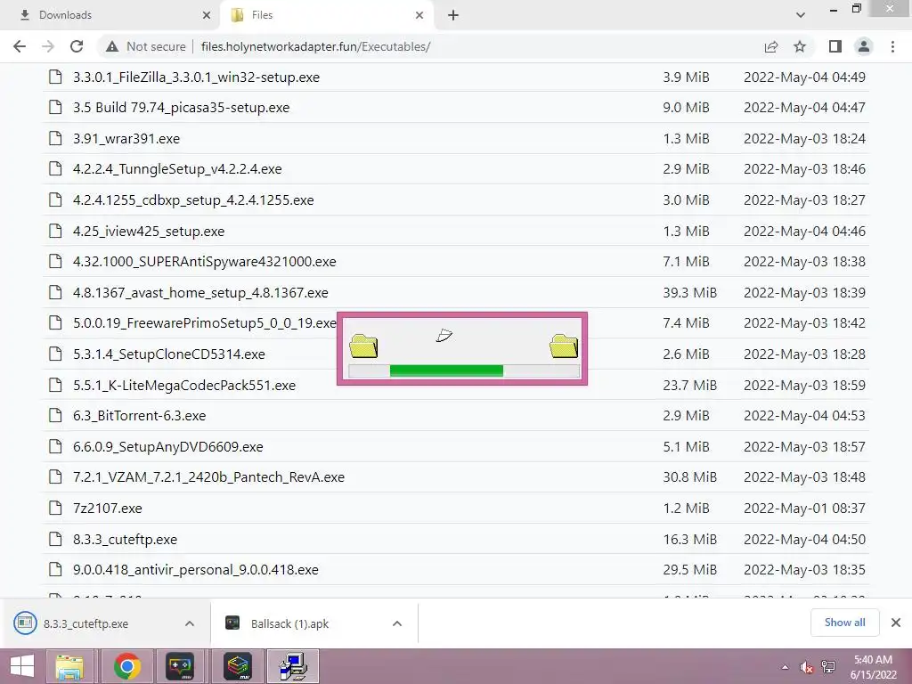The height and width of the screenshot is (684, 912).
Task: Click 6.6.0.9_SetupAnyDVD6609.exe
Action: click(167, 447)
